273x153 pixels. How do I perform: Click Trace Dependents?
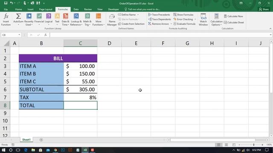coord(160,19)
